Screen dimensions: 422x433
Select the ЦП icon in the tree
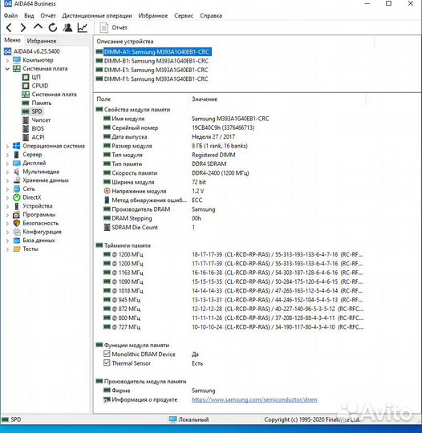point(26,77)
